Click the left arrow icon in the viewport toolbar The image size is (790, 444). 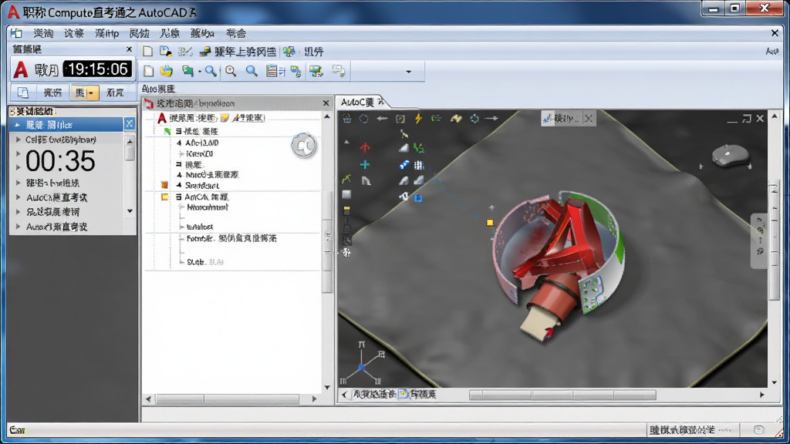tap(382, 119)
